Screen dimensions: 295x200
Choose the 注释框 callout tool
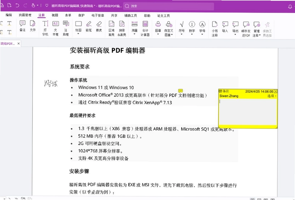tap(66, 28)
